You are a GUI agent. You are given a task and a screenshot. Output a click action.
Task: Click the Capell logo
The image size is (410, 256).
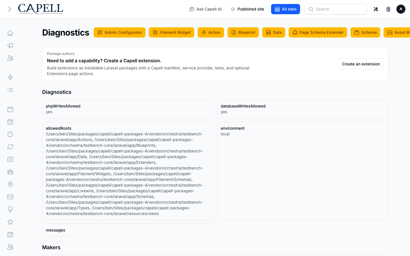pos(40,9)
